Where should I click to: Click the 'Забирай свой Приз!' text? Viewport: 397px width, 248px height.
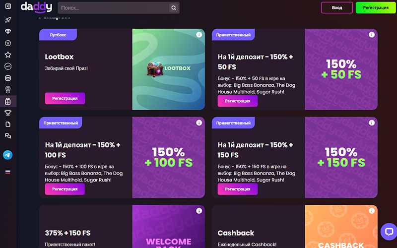(x=66, y=68)
